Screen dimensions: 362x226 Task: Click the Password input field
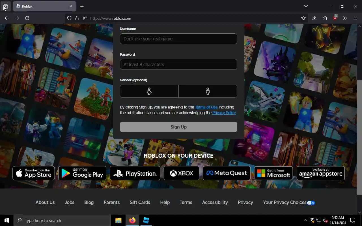click(x=178, y=64)
